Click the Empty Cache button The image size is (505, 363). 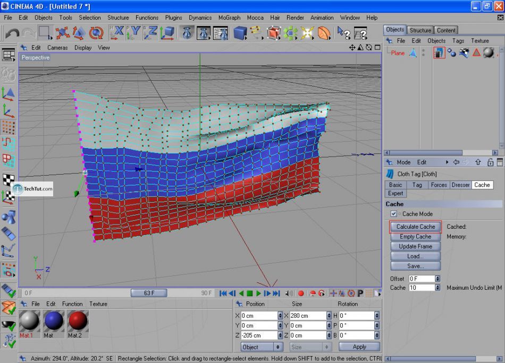click(x=415, y=237)
